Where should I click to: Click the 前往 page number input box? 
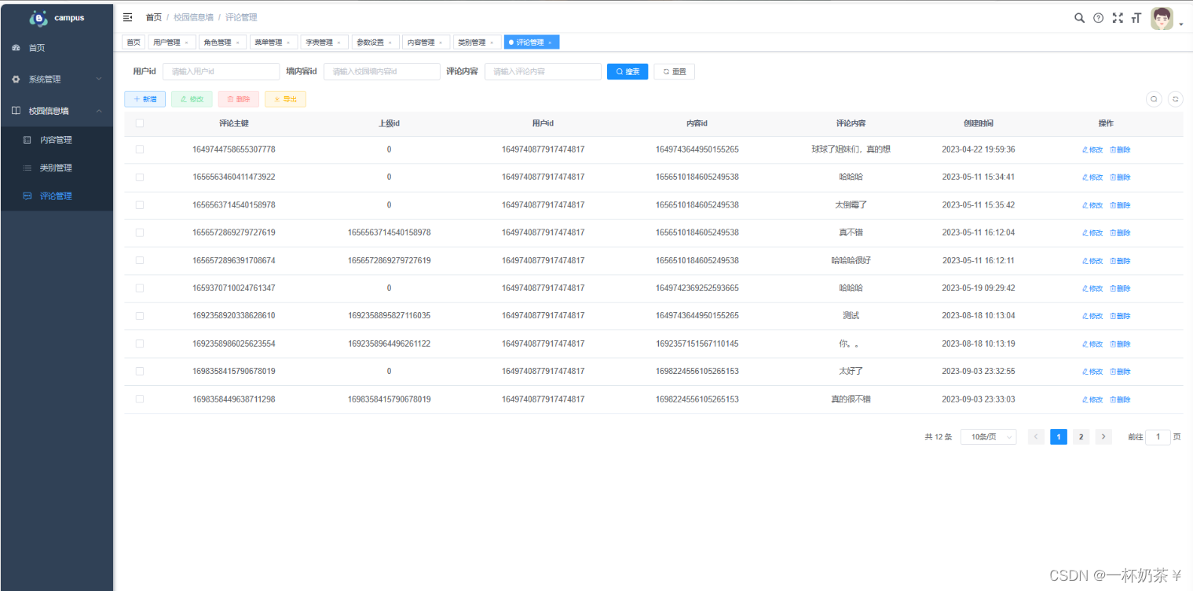1158,437
